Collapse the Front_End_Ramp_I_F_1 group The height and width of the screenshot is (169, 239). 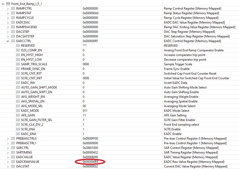pos(3,4)
